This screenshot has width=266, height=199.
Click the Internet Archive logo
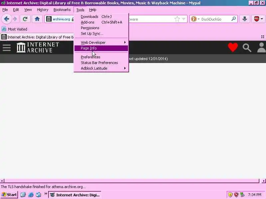tap(38, 47)
